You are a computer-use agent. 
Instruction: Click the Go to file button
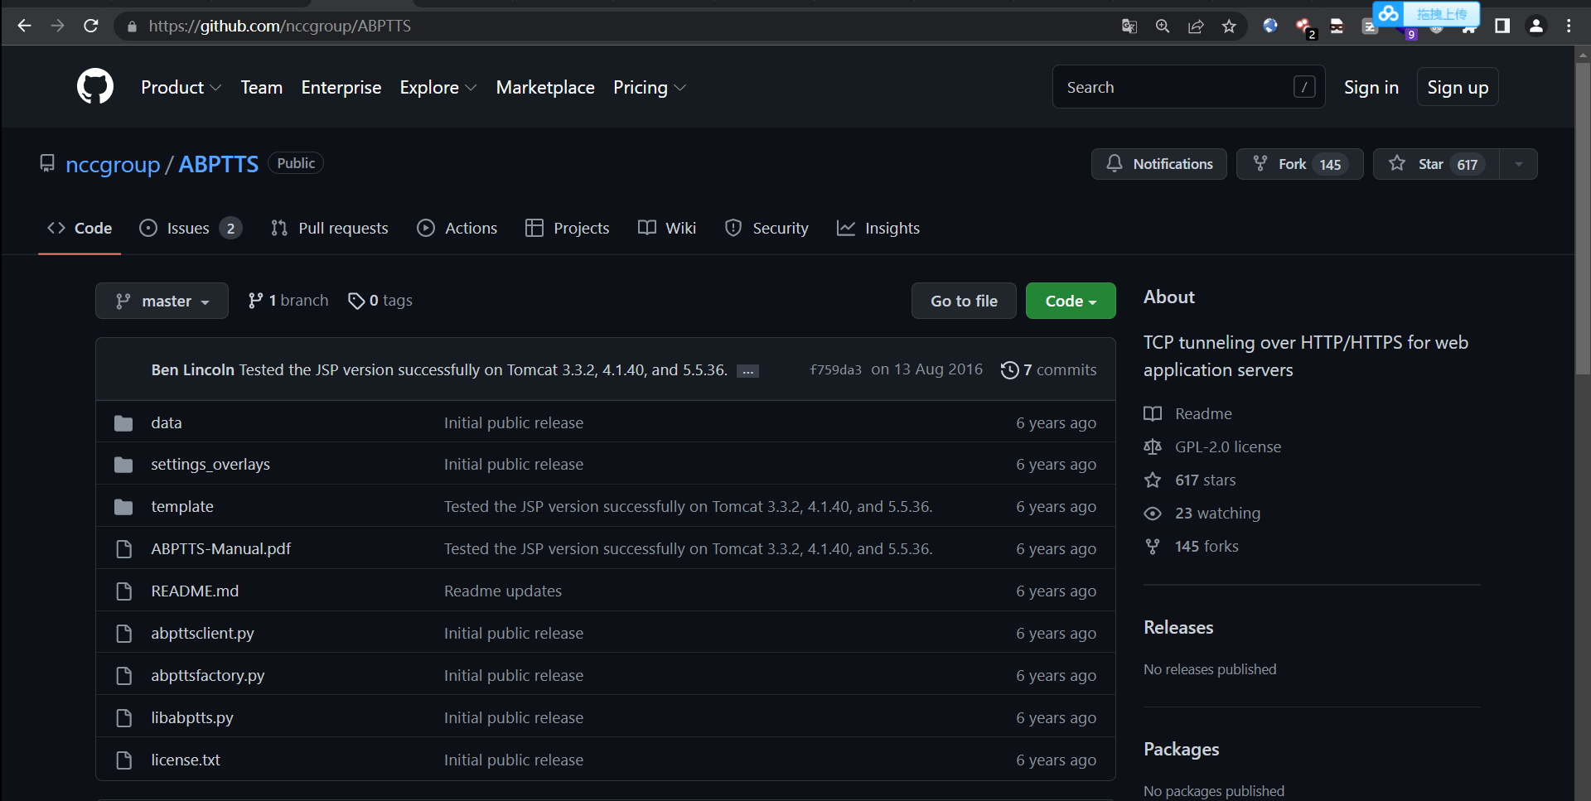point(964,301)
